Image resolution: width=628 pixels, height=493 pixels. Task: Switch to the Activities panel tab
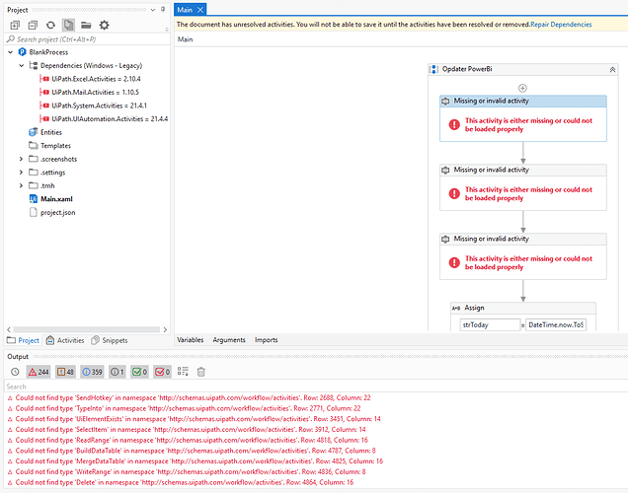[x=65, y=340]
